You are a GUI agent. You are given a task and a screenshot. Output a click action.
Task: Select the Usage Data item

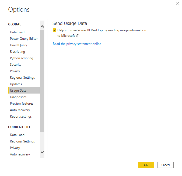[24, 90]
